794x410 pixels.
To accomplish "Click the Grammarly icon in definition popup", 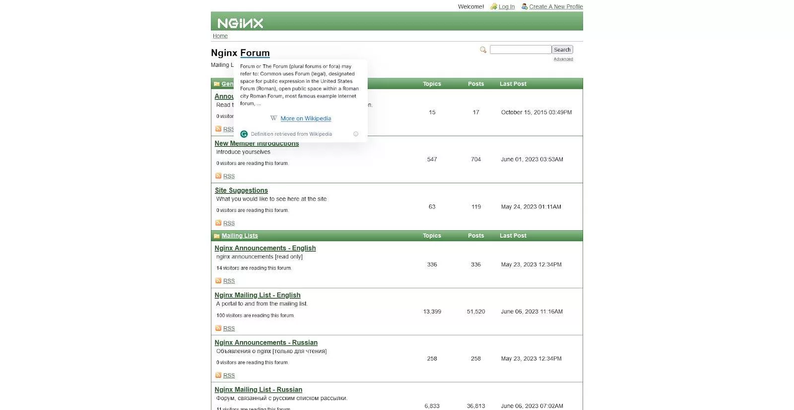I will click(x=244, y=134).
